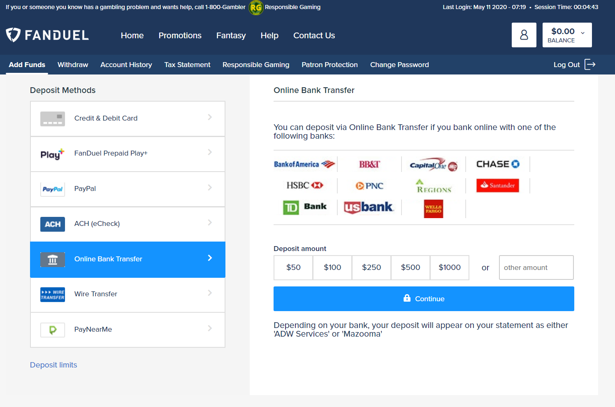Open Contact Us page
The image size is (615, 407).
pos(314,35)
